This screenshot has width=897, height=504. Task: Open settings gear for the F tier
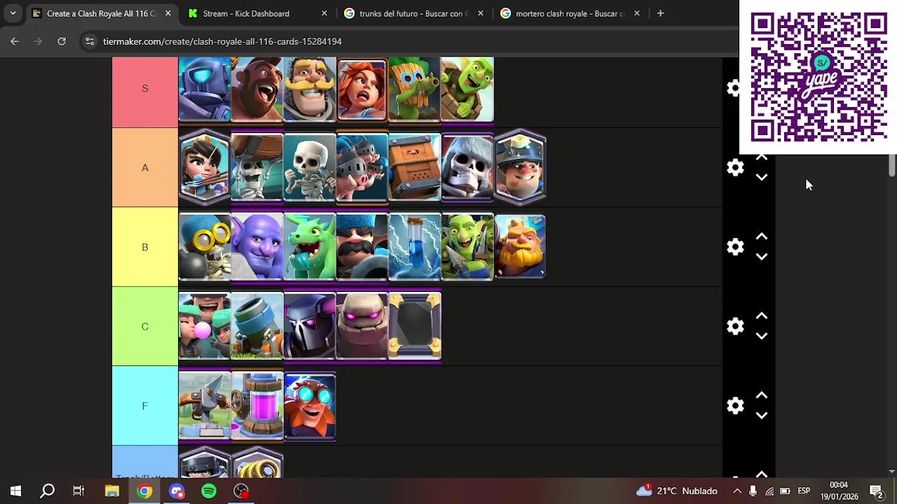[735, 406]
